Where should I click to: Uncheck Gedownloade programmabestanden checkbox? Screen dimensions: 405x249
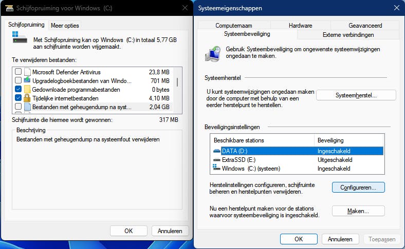[18, 89]
